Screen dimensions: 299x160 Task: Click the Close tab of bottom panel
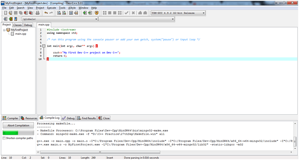[104, 118]
